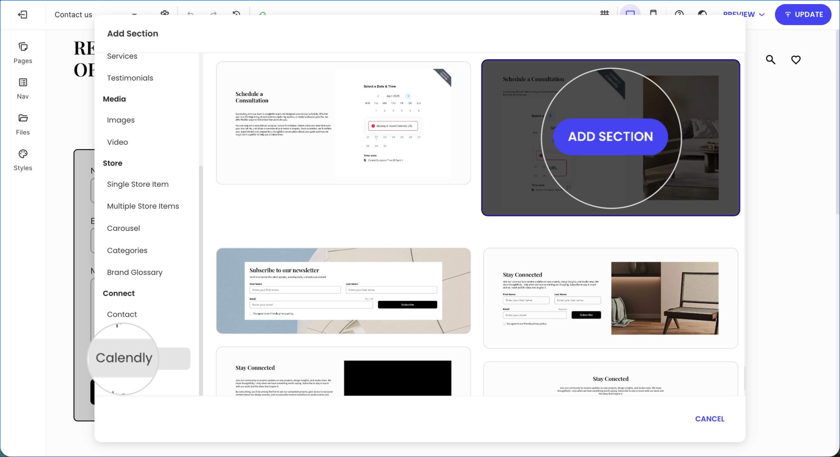Click the ADD SECTION button

[x=610, y=136]
